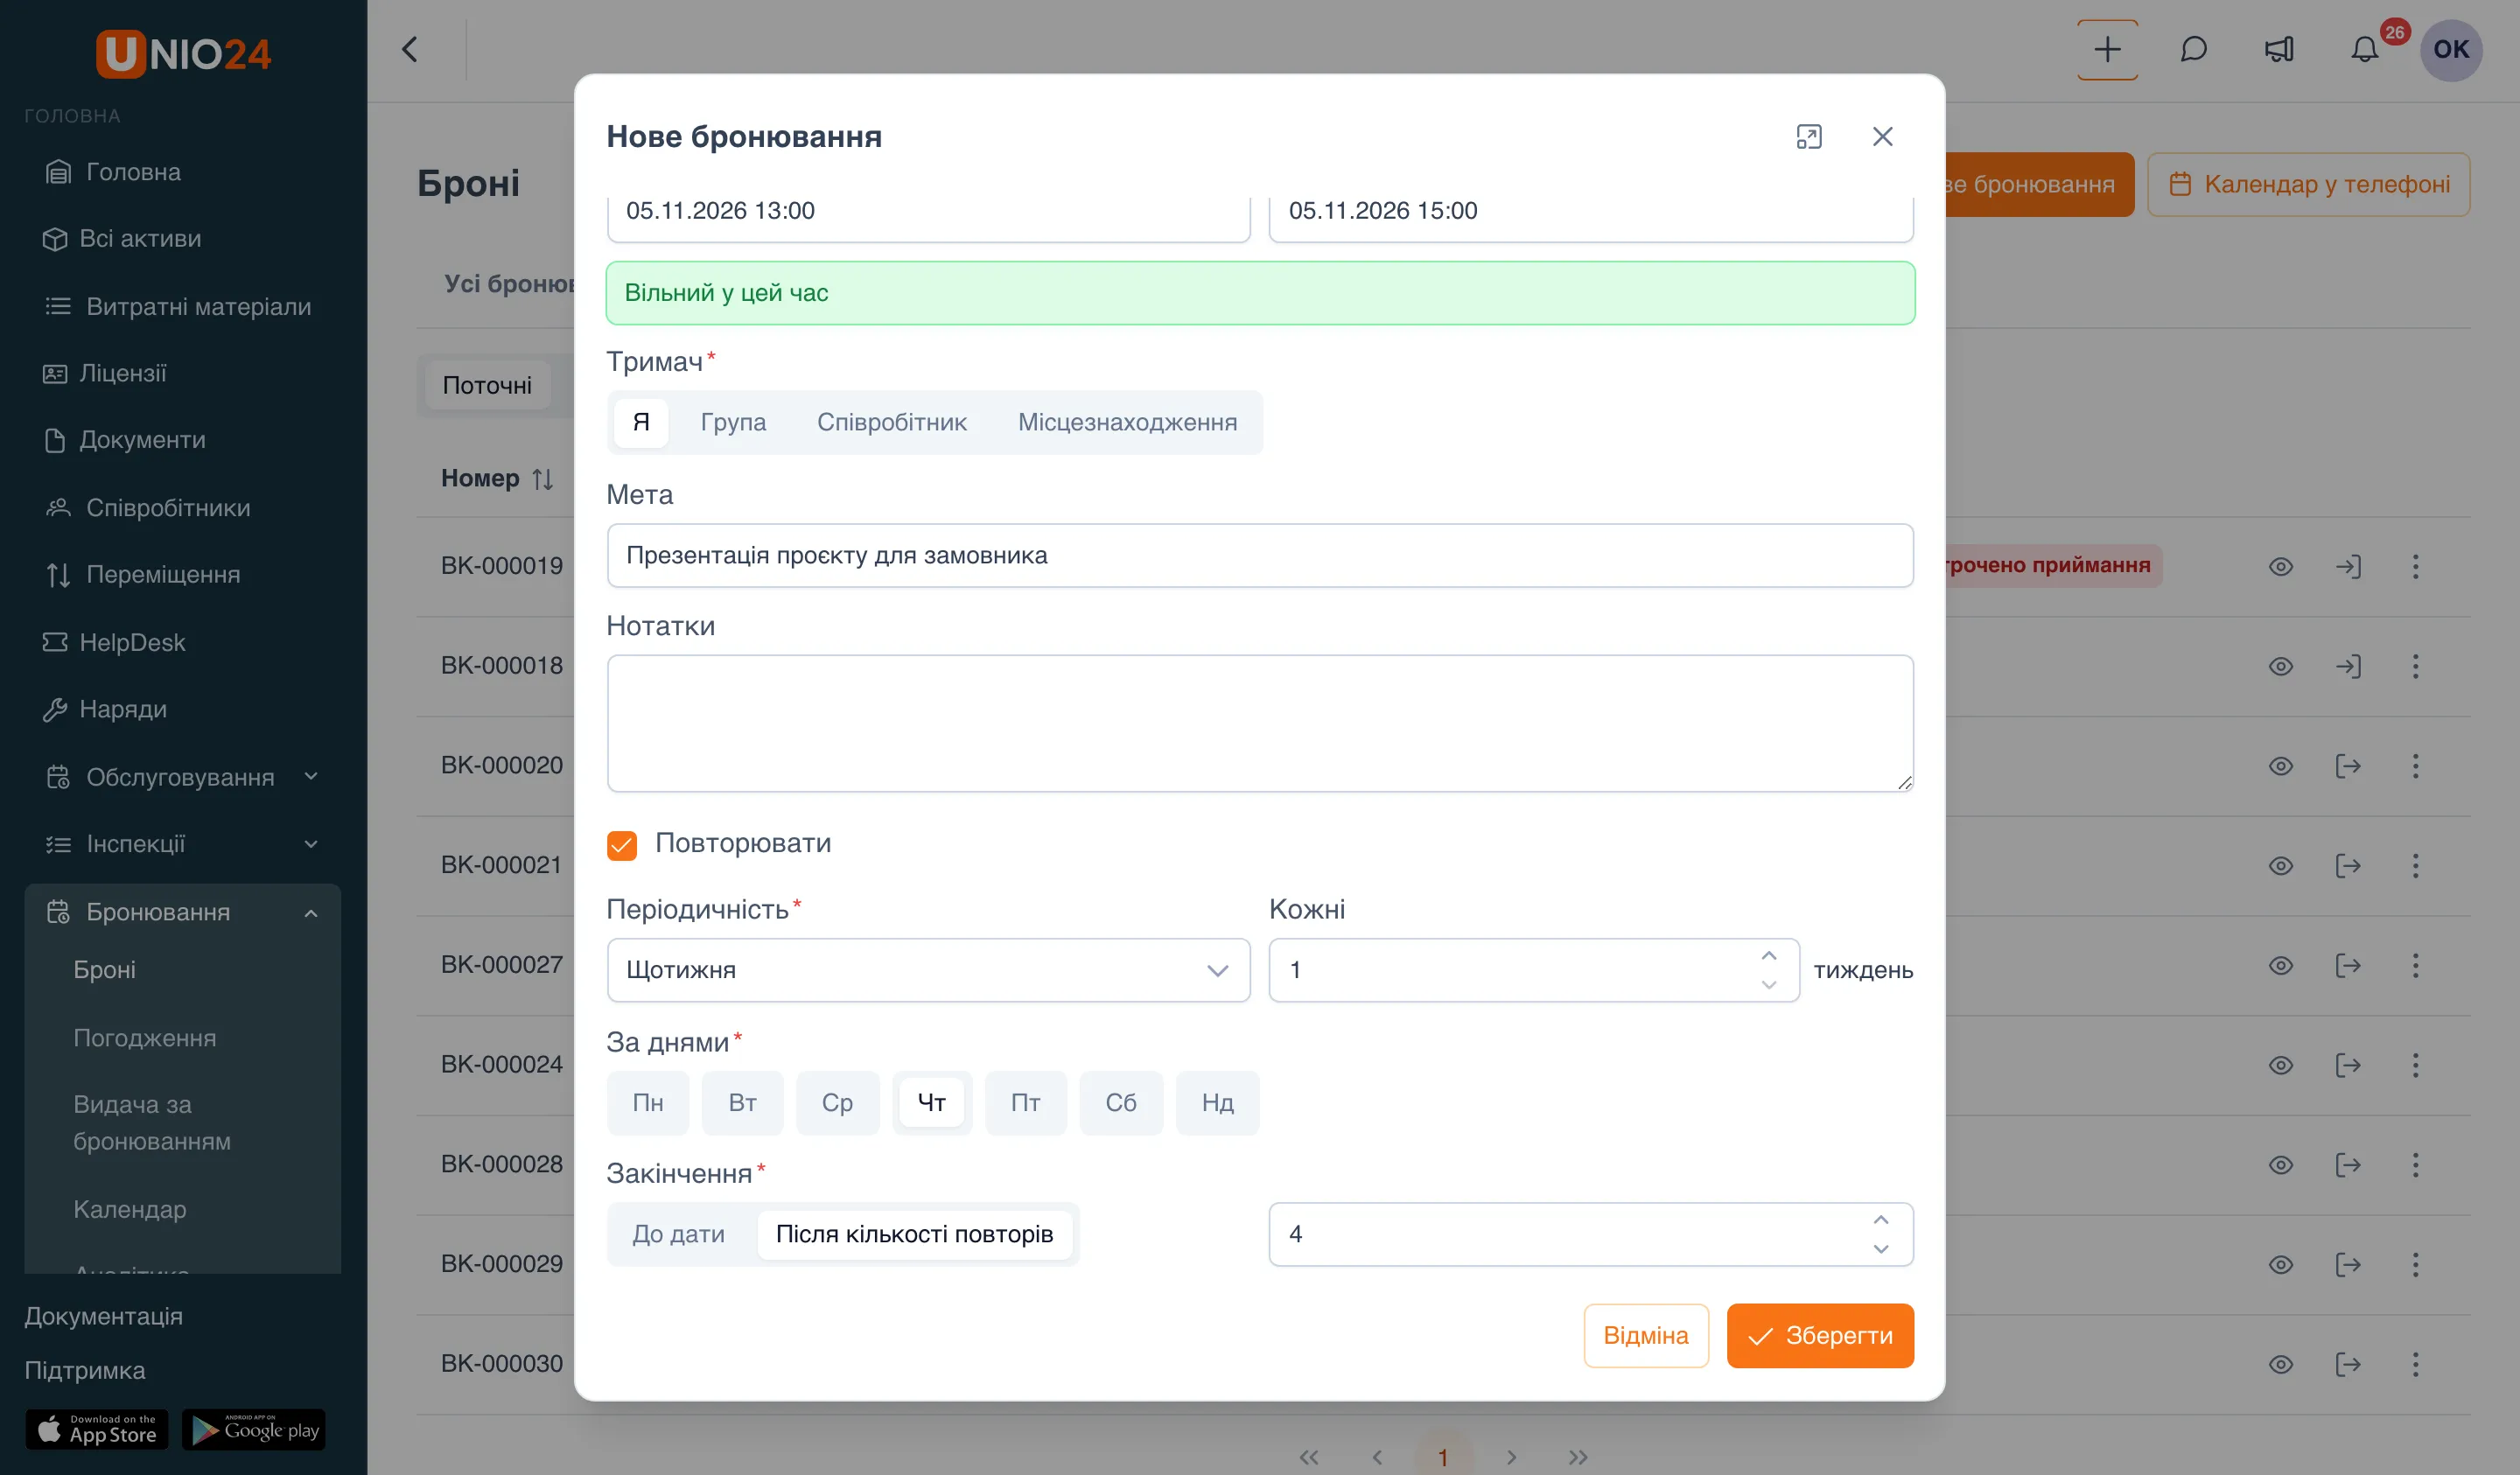
Task: Open the OK user avatar menu
Action: [x=2451, y=49]
